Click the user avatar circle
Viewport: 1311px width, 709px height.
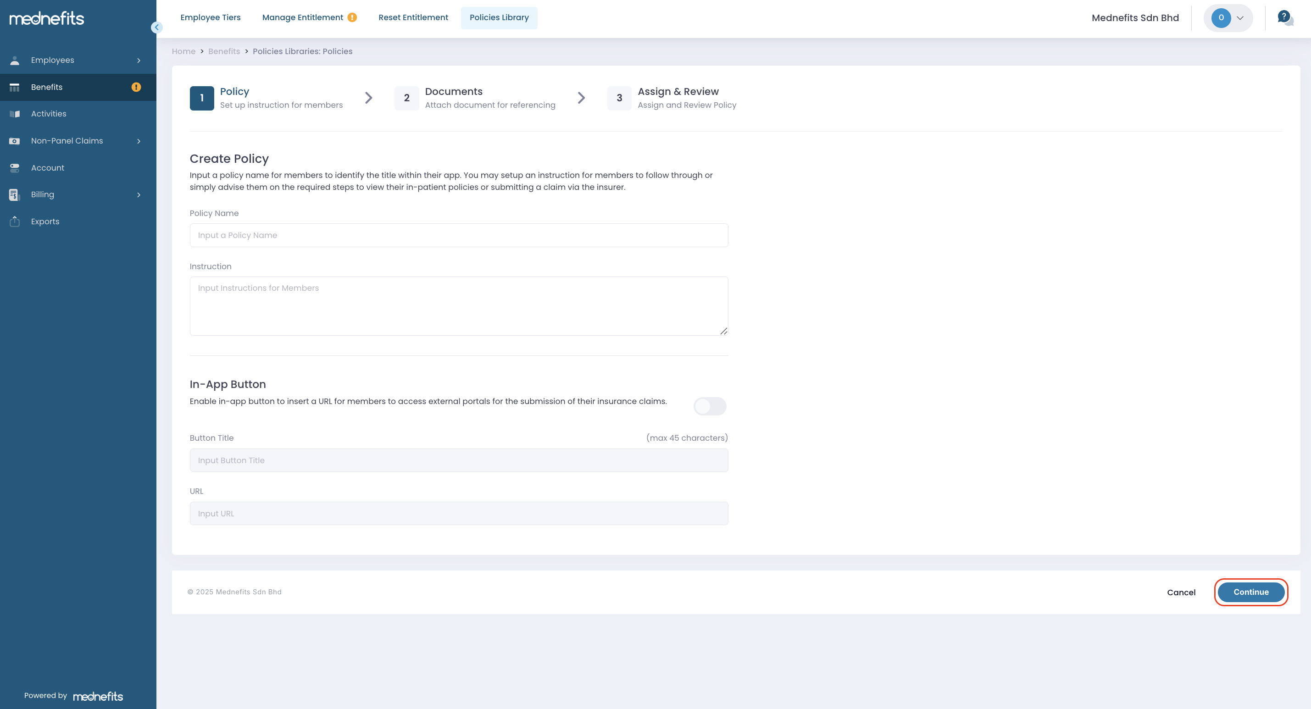(1221, 18)
